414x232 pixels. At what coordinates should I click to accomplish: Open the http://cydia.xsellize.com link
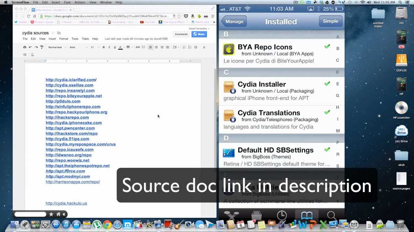70,85
